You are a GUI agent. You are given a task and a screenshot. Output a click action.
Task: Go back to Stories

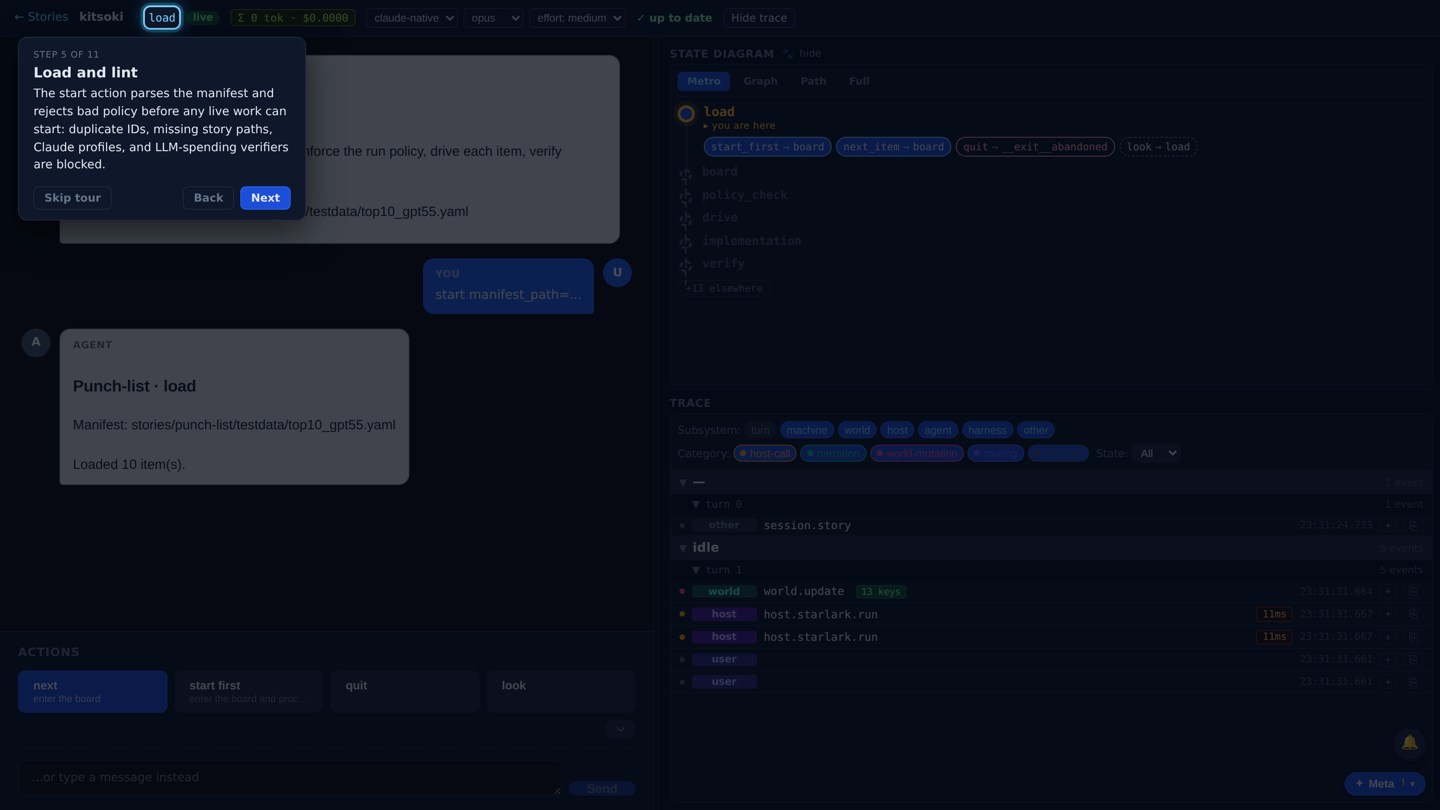click(41, 17)
